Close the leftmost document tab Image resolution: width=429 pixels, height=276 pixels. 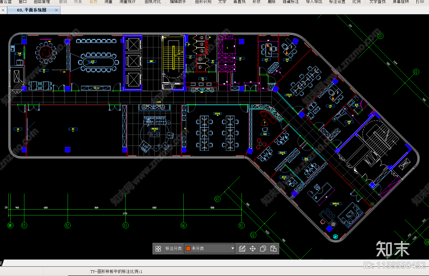pyautogui.click(x=3, y=10)
